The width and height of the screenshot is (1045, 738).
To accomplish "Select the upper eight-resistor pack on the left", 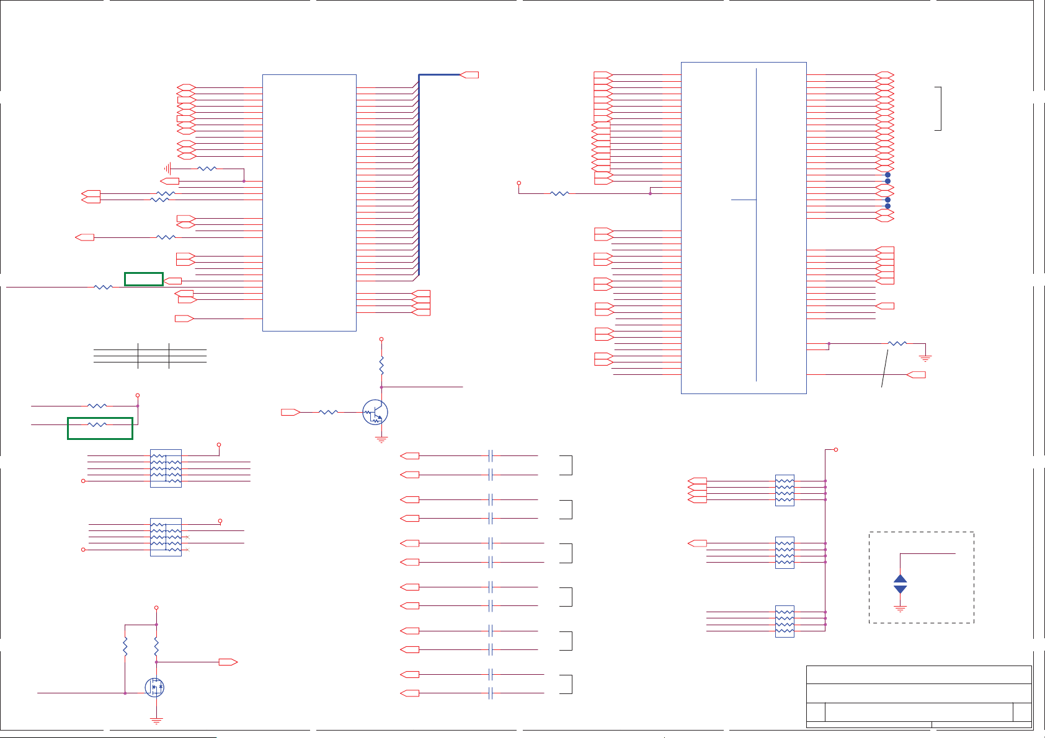I will tap(166, 468).
